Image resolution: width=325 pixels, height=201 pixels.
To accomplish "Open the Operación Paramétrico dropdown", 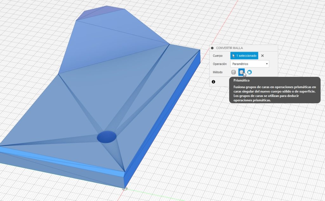I will click(250, 64).
